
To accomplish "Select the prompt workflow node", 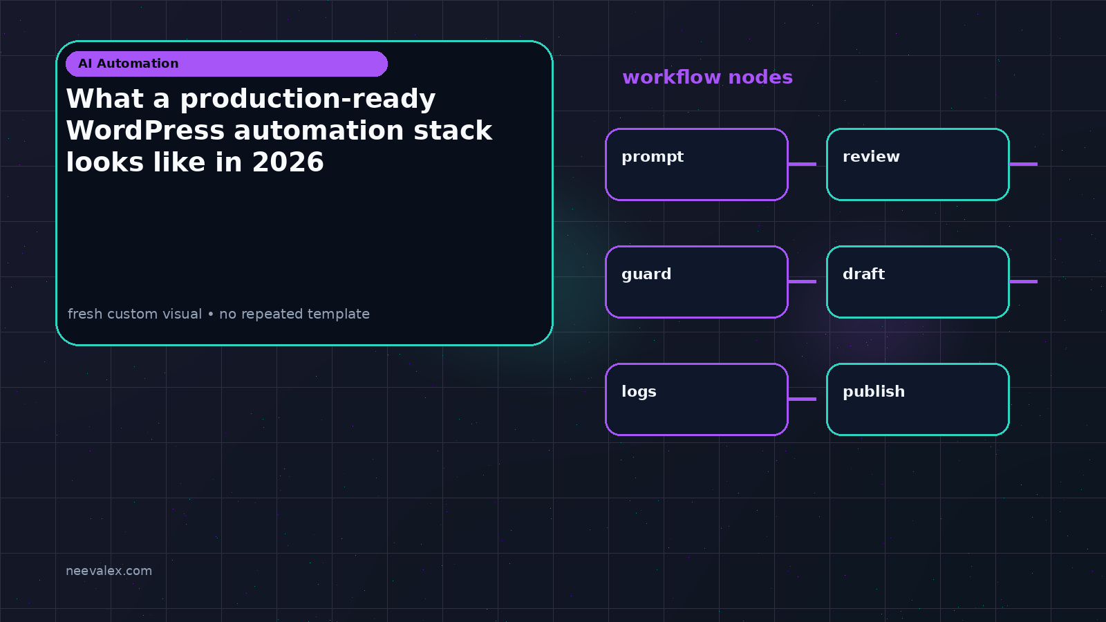I will (x=697, y=164).
